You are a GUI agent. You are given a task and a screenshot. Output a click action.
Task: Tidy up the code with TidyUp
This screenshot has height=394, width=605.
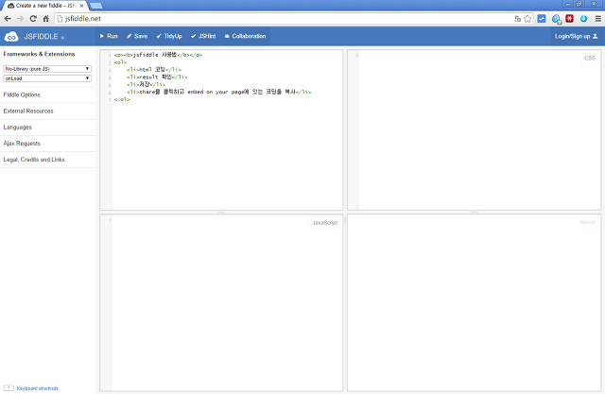169,36
